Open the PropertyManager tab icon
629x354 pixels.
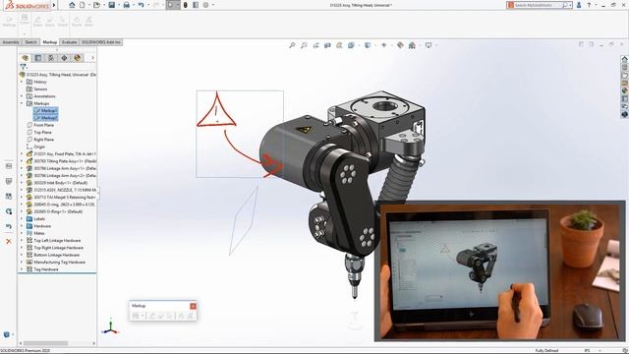(38, 58)
